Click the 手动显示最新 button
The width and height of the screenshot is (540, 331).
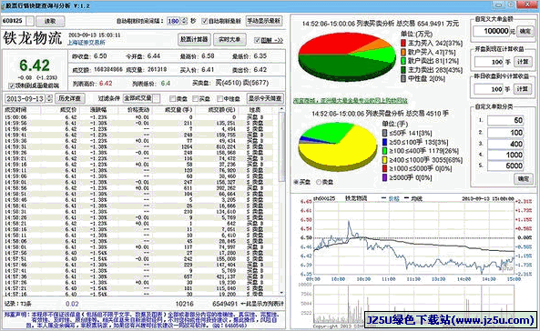[264, 21]
